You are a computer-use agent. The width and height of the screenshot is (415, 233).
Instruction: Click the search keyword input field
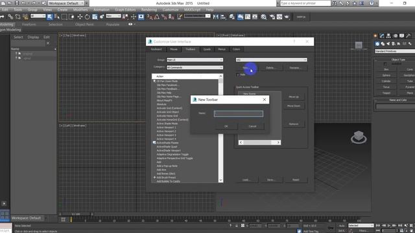(305, 3)
